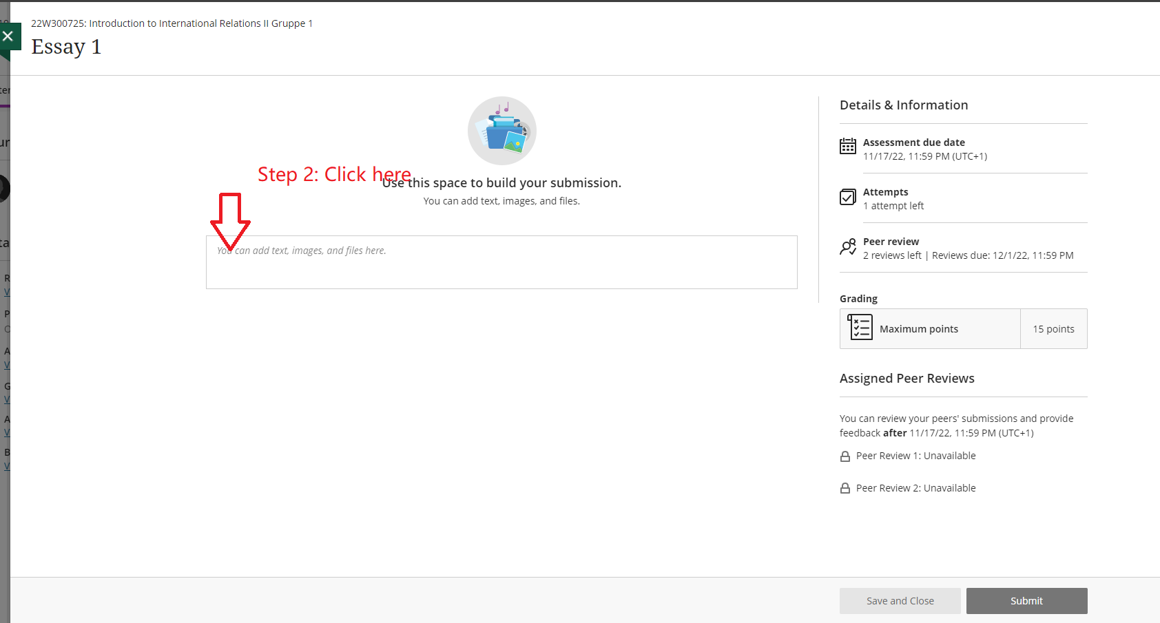Click the '1 attempt left' text
The height and width of the screenshot is (623, 1160).
893,206
